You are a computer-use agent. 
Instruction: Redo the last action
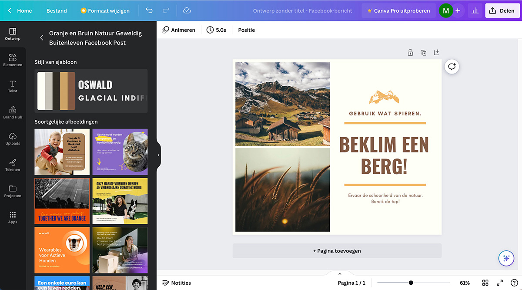click(166, 10)
